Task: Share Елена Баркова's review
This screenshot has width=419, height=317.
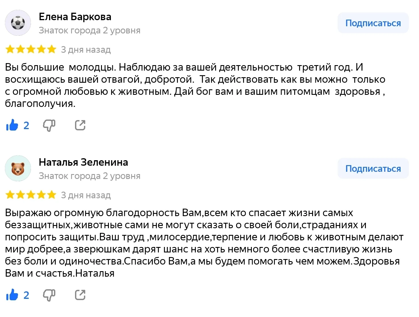Action: (80, 125)
